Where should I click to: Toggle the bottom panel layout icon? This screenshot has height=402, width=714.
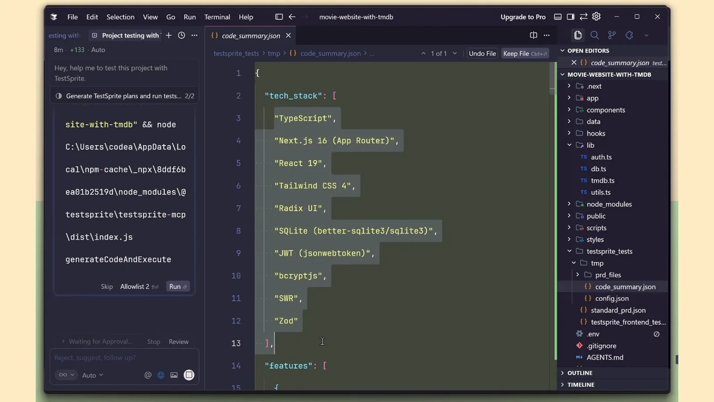point(558,17)
